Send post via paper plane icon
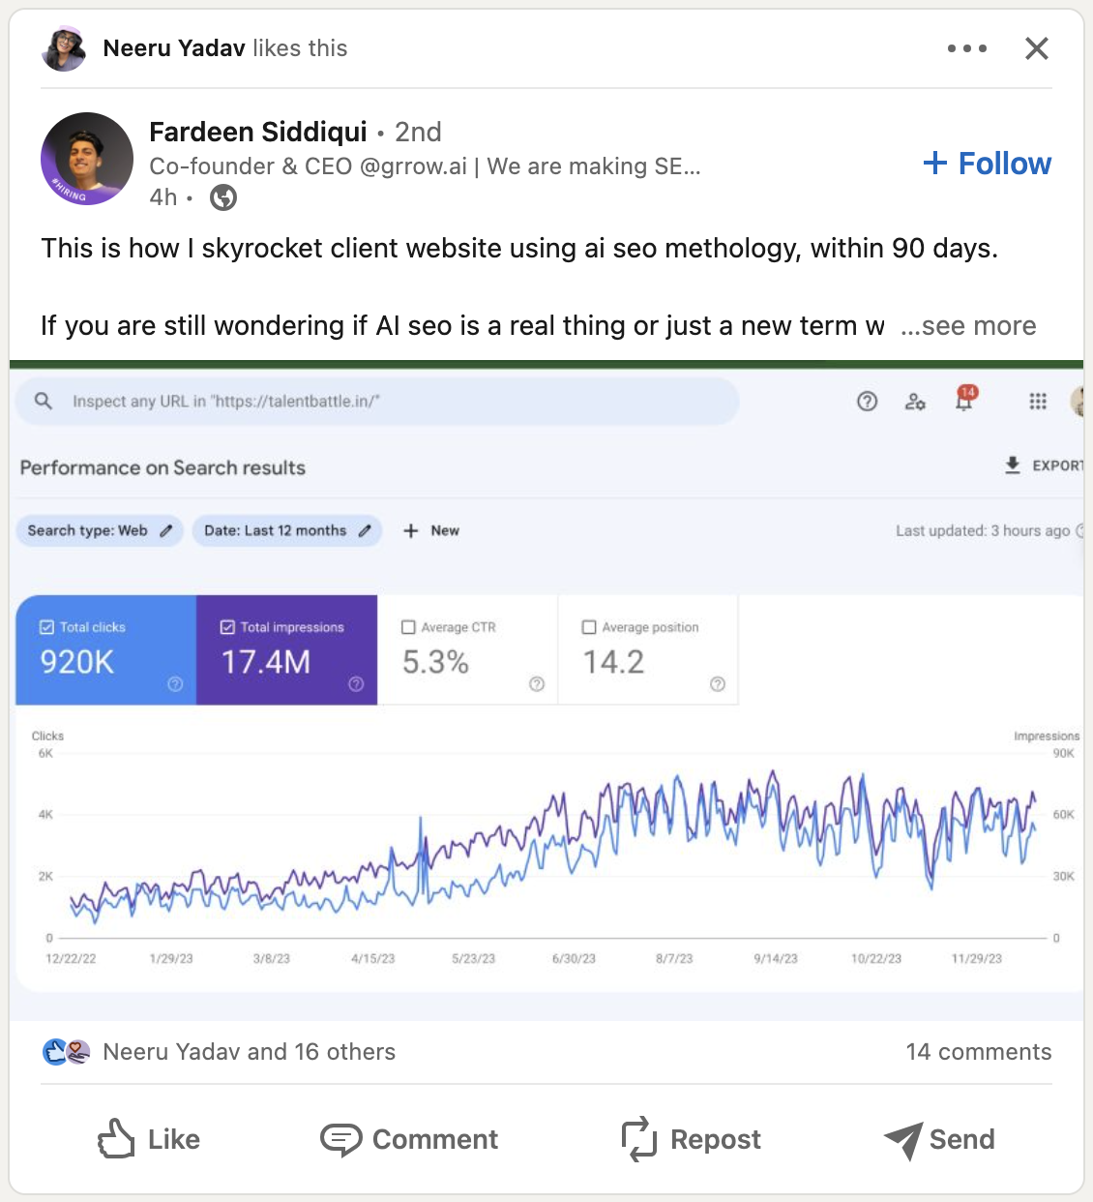This screenshot has height=1202, width=1093. click(x=902, y=1140)
